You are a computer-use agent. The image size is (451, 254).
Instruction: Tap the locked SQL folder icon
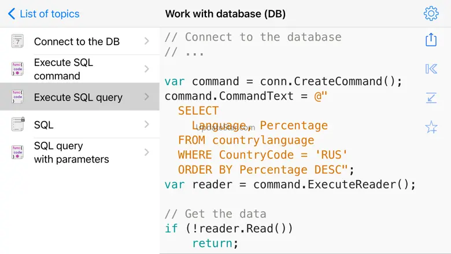pos(18,124)
